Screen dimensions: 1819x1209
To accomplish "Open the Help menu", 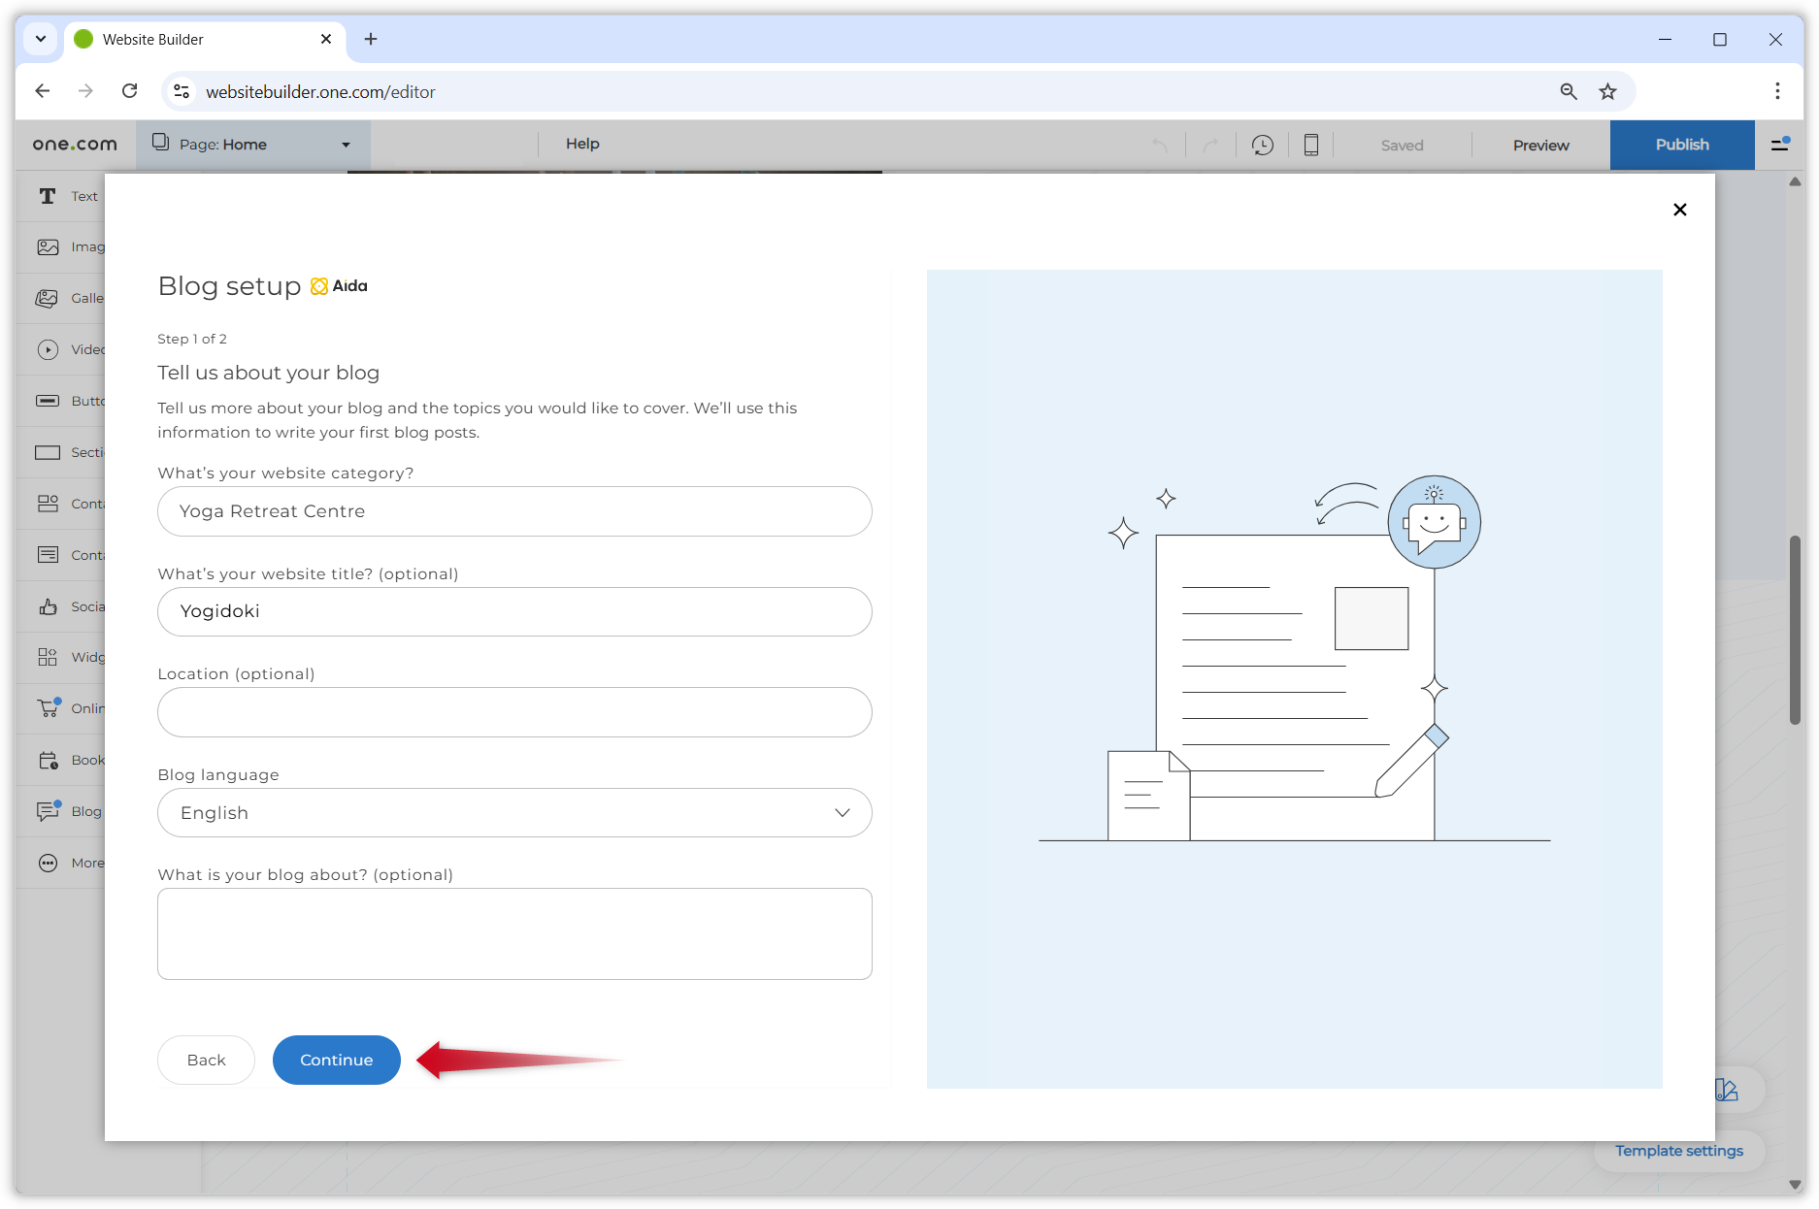I will click(x=581, y=143).
